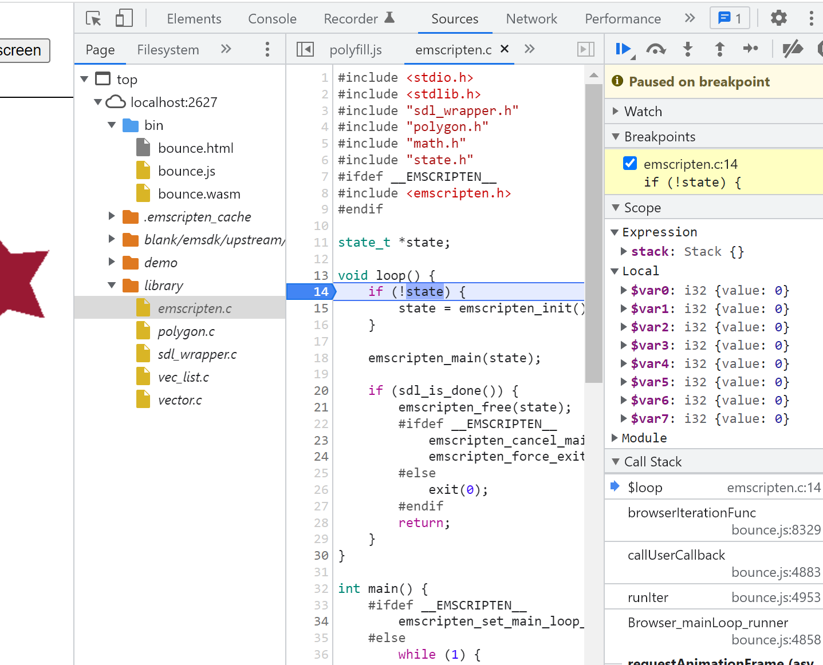
Task: Toggle the breakpoint on line 14 gutter
Action: (x=320, y=291)
